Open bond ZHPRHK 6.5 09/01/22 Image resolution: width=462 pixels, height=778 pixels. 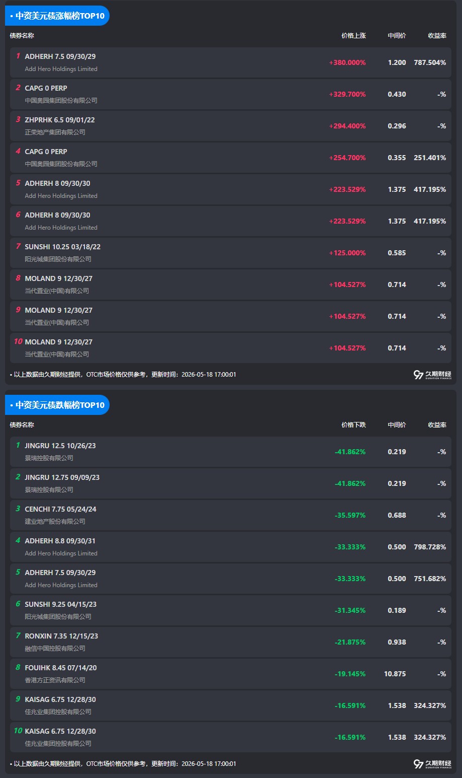coord(60,120)
